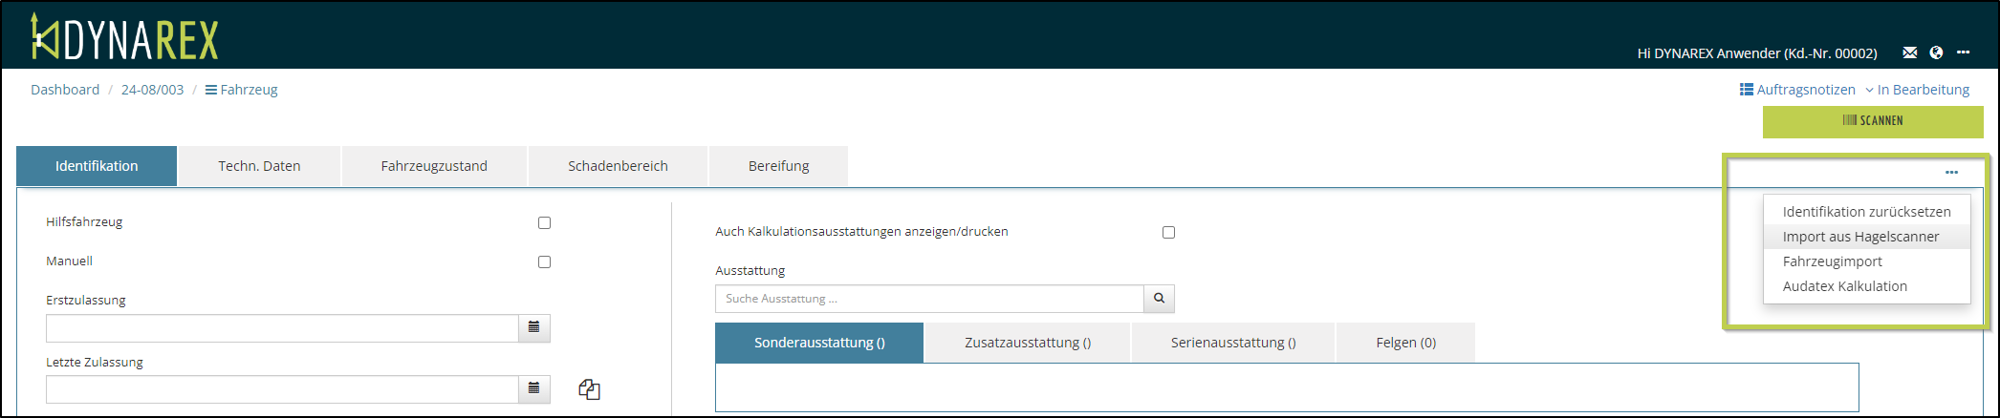
Task: Click the DYNAREX logo
Action: coord(125,38)
